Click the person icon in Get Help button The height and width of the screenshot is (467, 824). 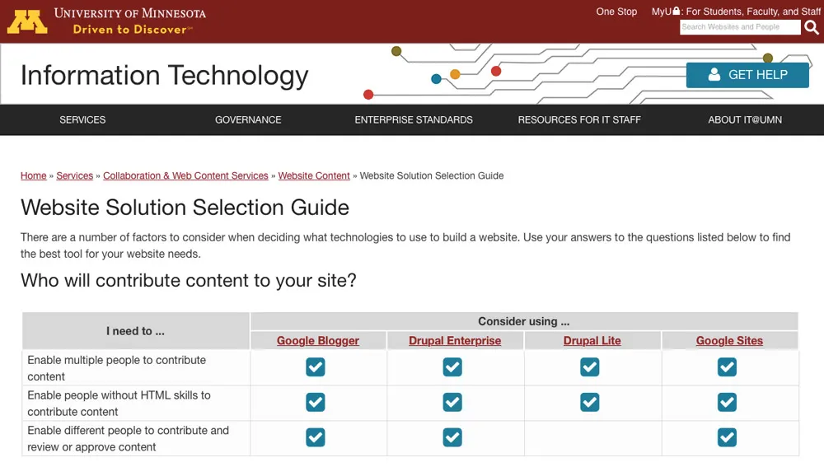pyautogui.click(x=714, y=75)
